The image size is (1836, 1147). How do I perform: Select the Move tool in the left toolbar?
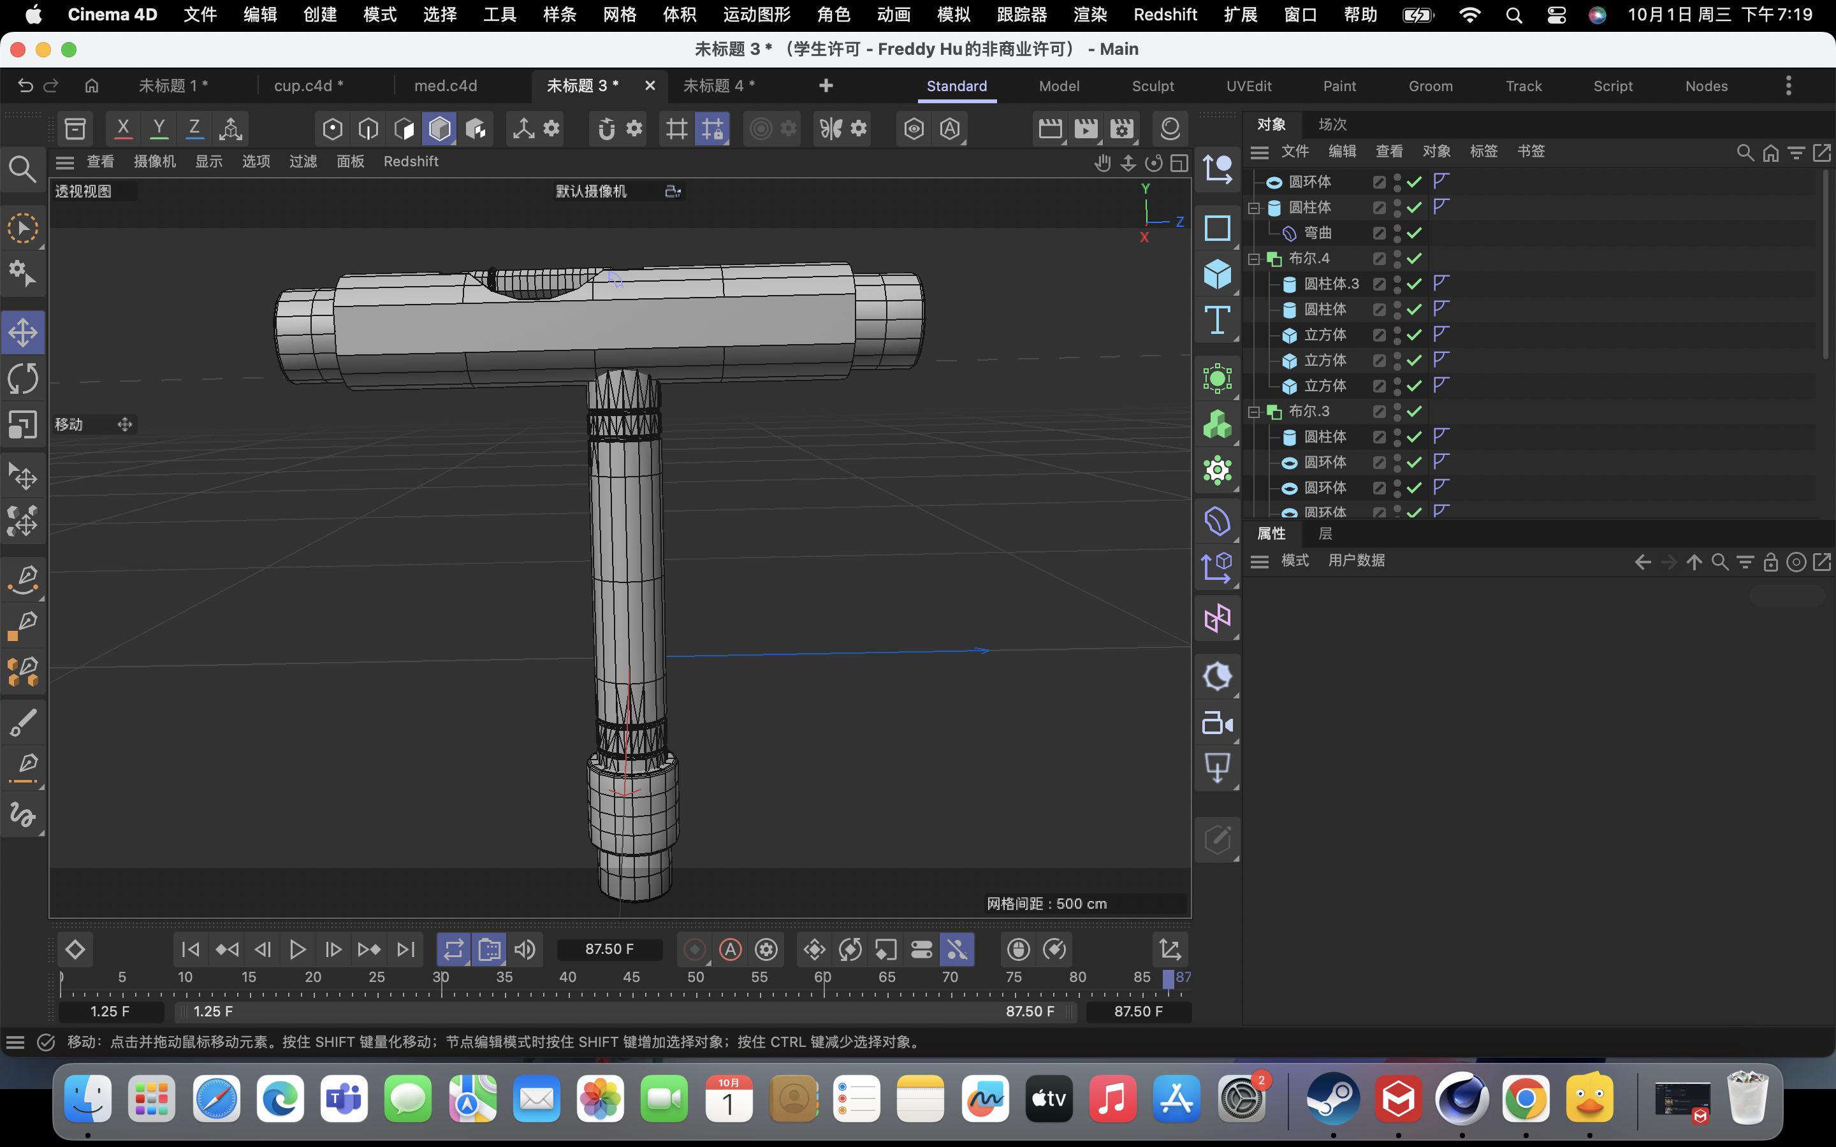[x=23, y=331]
